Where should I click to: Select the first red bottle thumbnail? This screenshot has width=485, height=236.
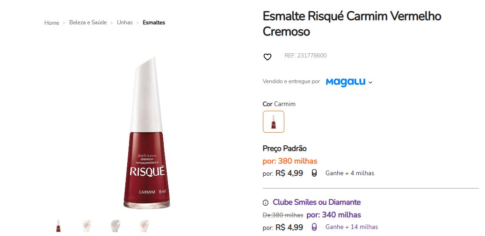(x=58, y=226)
